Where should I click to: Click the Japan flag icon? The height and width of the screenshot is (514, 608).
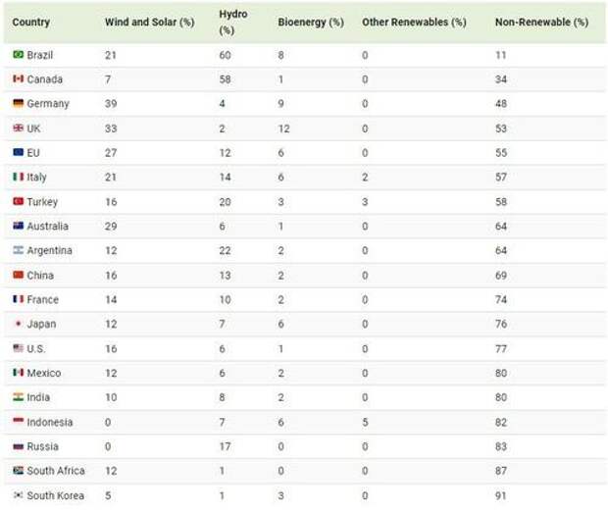pos(18,325)
